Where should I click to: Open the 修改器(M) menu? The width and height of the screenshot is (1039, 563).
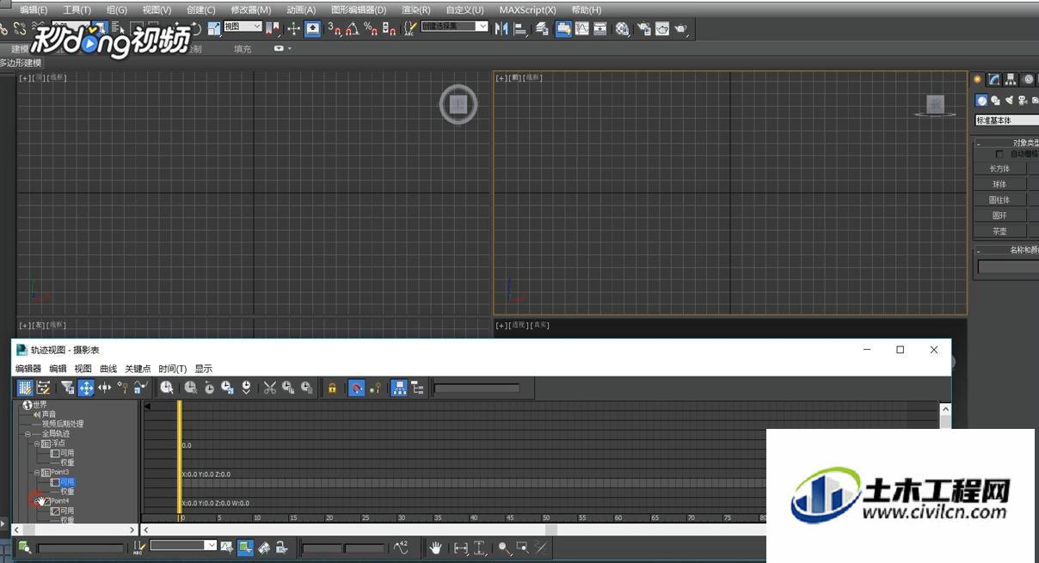click(250, 9)
